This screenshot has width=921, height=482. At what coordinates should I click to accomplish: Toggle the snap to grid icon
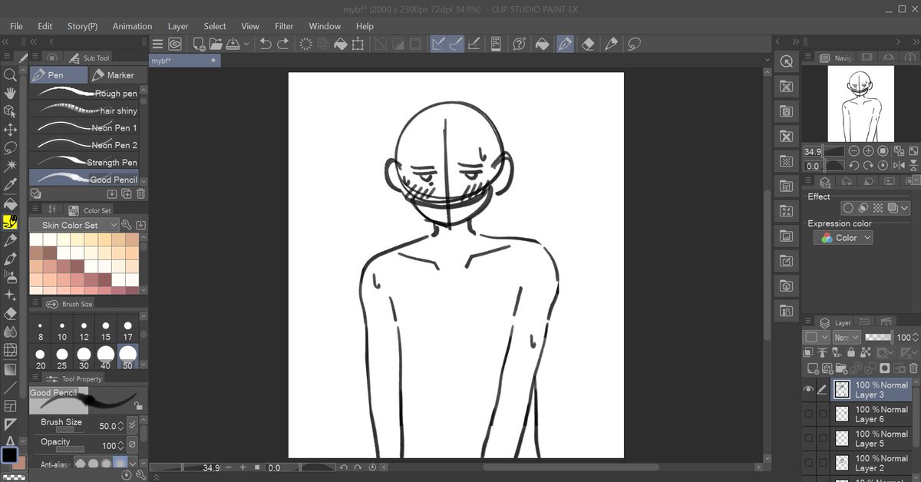(x=474, y=44)
